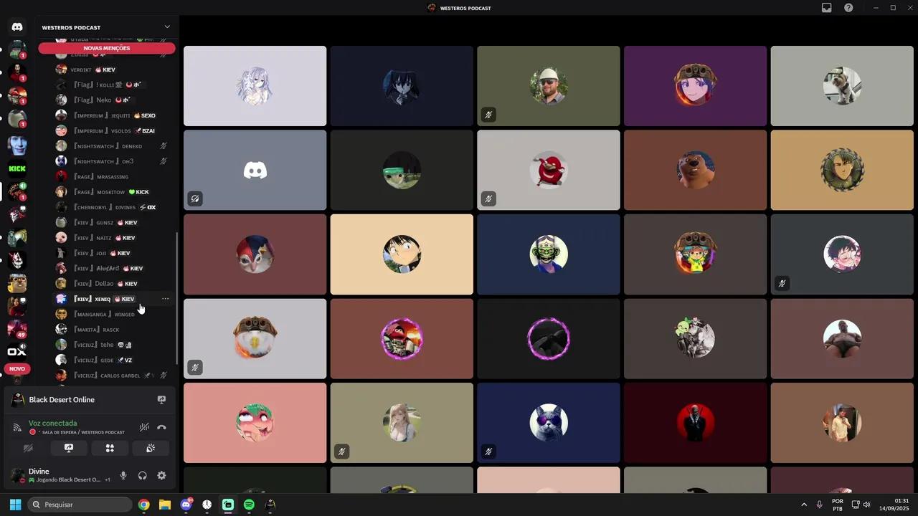The image size is (918, 516).
Task: Select voice user MOSKITOW
Action: (115, 191)
